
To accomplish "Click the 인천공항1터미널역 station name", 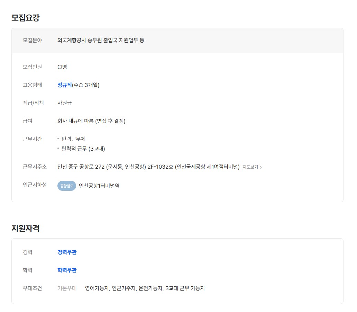I will coord(99,186).
